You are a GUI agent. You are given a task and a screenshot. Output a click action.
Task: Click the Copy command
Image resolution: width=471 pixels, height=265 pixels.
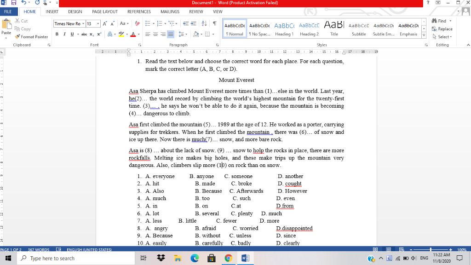pyautogui.click(x=23, y=29)
